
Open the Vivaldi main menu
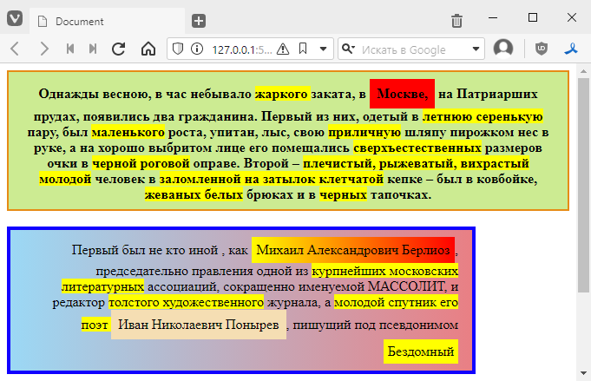point(15,19)
